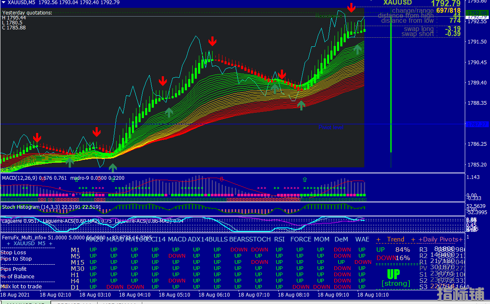Click the Yesterday quotations text
The height and width of the screenshot is (304, 490).
[x=27, y=13]
